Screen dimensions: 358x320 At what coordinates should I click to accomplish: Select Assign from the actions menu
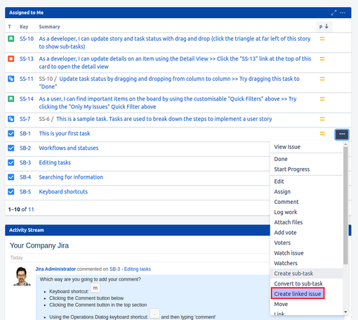pyautogui.click(x=282, y=192)
